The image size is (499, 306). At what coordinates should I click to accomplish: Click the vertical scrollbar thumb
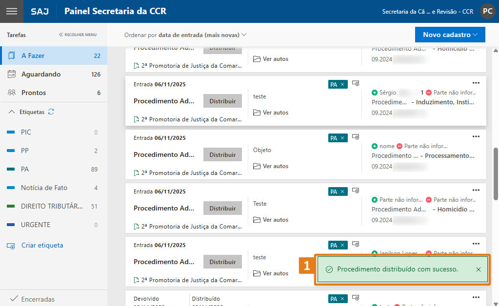[x=496, y=173]
